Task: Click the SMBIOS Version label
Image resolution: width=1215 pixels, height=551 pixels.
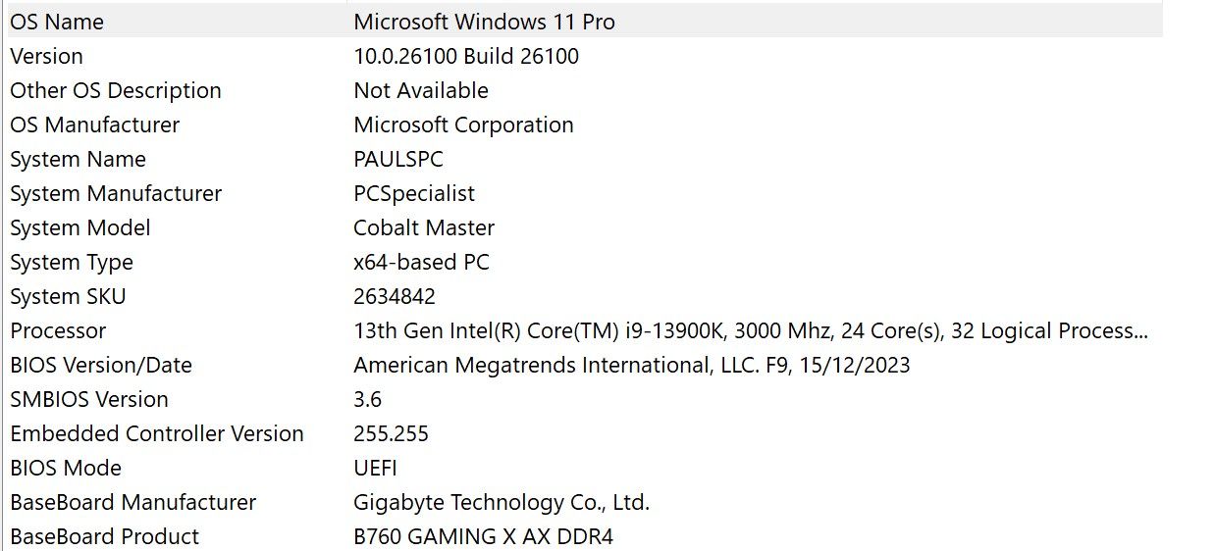Action: pos(89,399)
